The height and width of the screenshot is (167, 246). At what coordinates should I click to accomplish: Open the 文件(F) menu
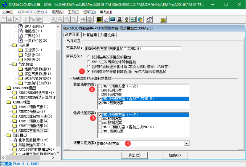(8, 12)
